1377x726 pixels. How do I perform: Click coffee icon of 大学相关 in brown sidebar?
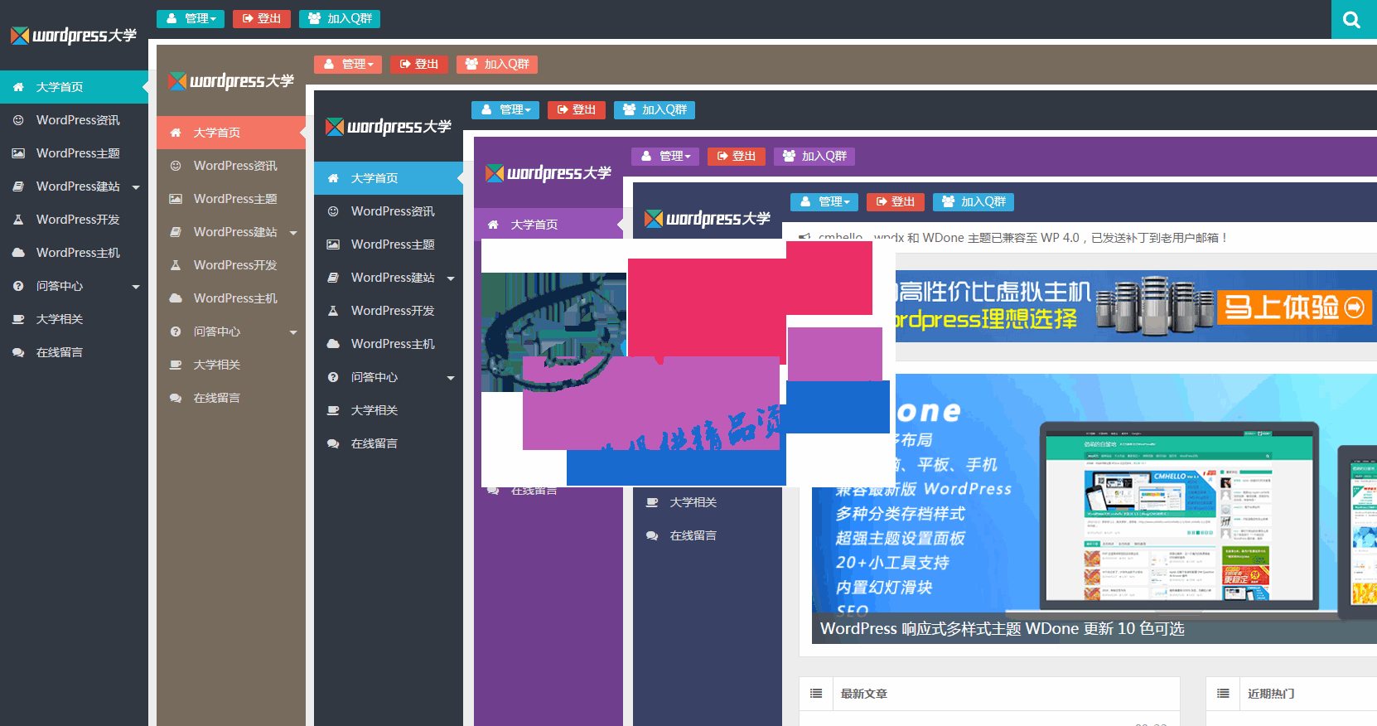[x=176, y=365]
